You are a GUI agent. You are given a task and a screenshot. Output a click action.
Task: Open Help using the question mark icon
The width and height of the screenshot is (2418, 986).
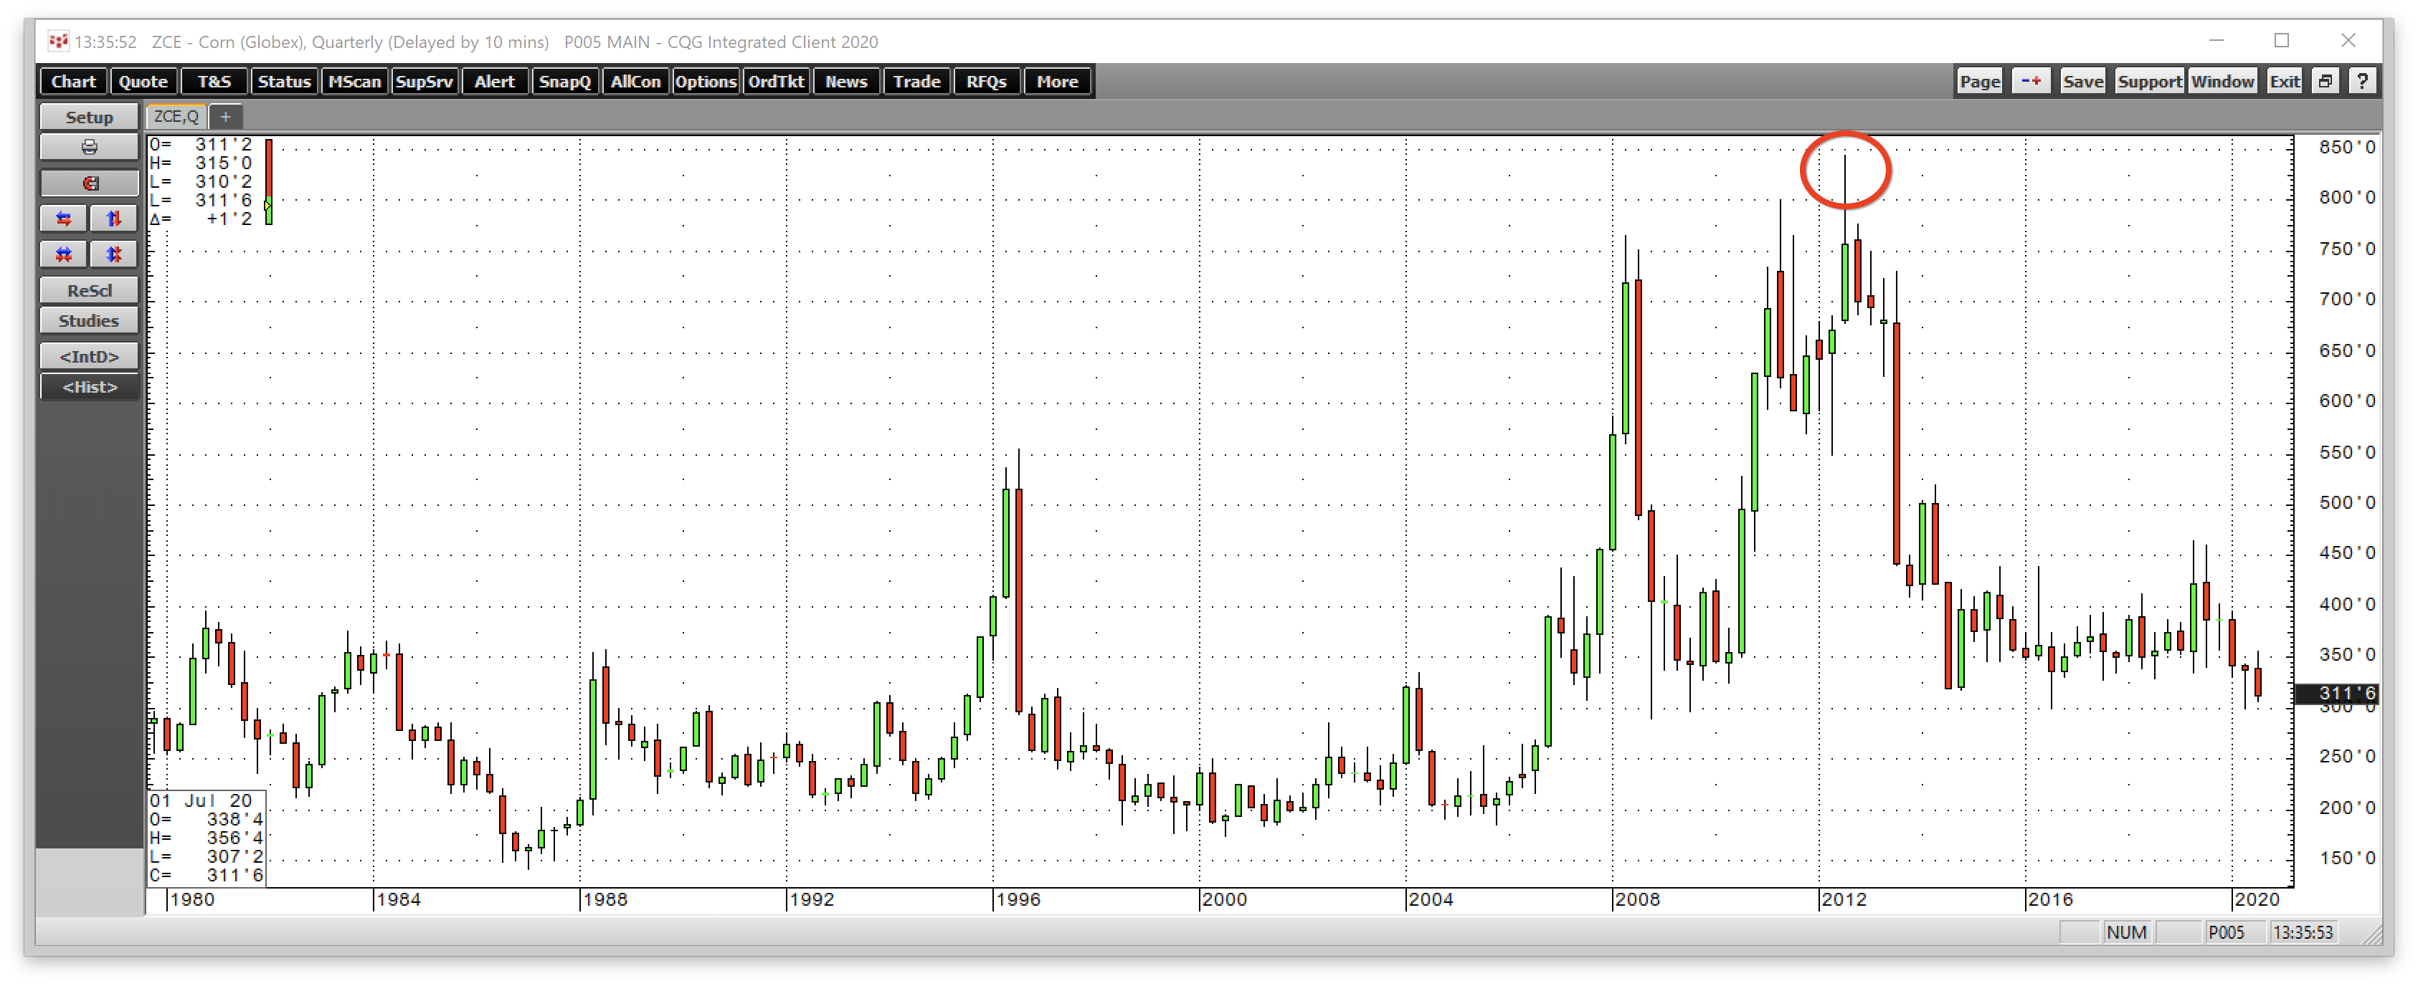(x=2364, y=81)
